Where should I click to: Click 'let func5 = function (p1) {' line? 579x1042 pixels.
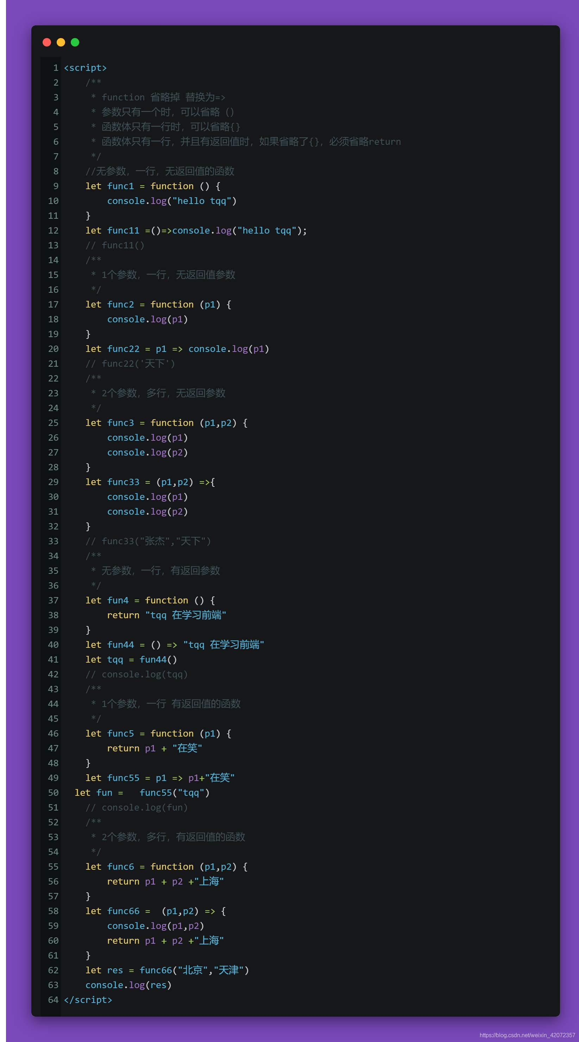click(x=158, y=734)
